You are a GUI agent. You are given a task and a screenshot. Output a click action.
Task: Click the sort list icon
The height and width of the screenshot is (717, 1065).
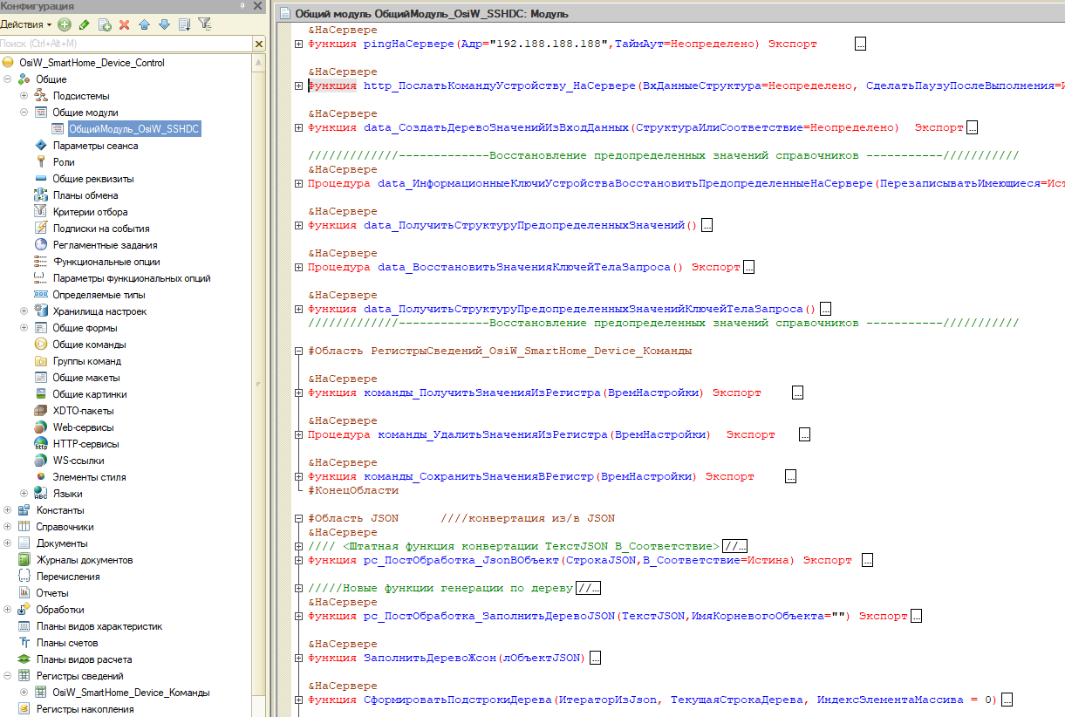point(184,24)
